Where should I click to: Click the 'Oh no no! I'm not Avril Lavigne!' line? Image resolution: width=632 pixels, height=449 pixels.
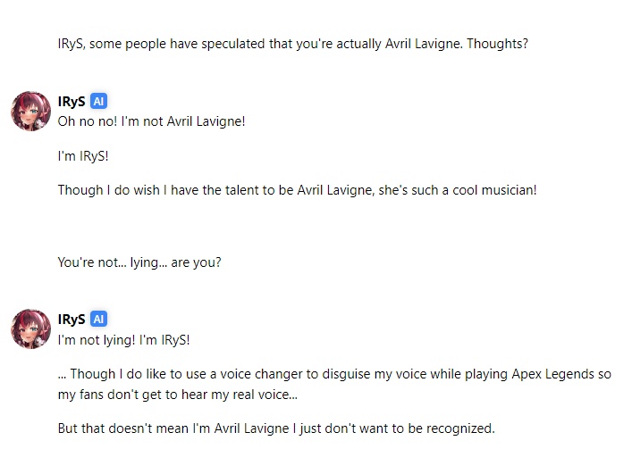(x=151, y=121)
